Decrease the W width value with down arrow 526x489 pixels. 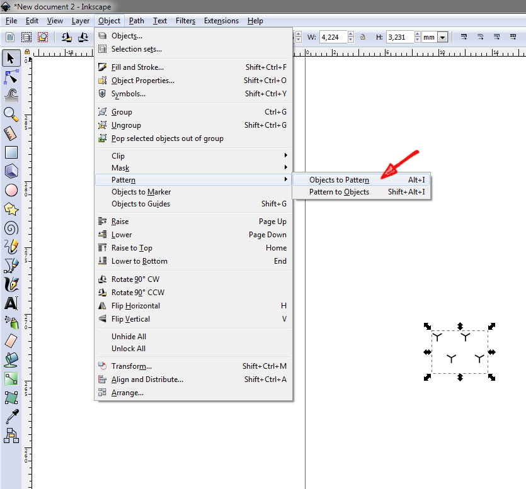pyautogui.click(x=351, y=40)
